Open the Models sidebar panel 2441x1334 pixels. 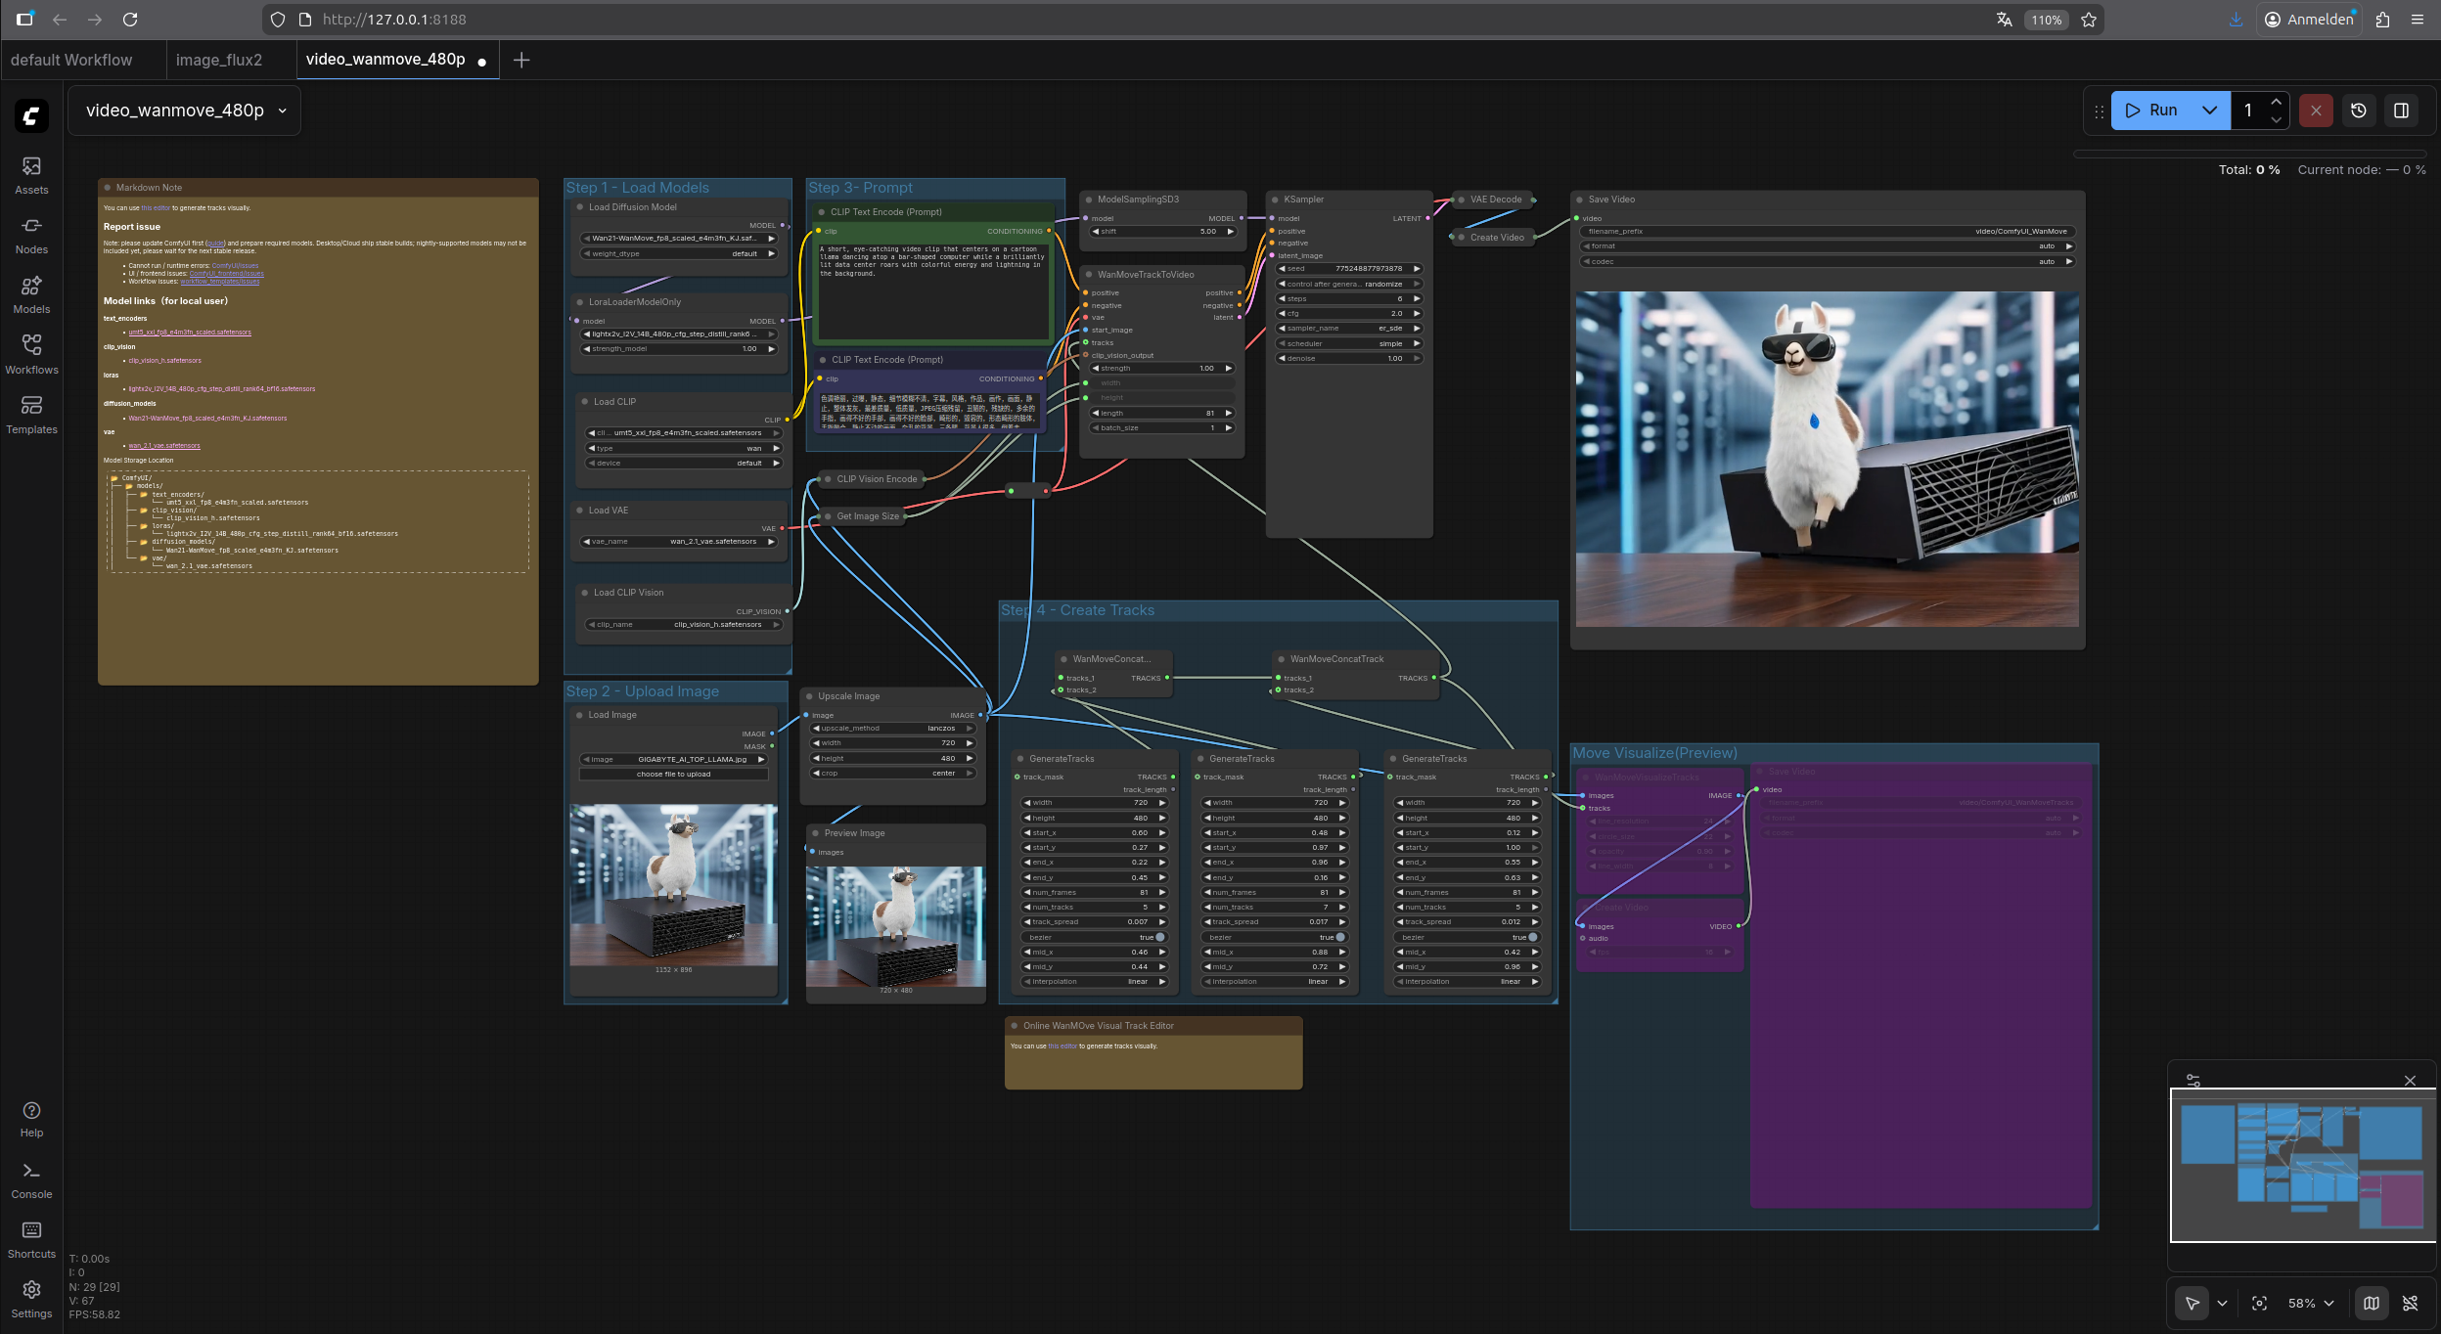coord(31,294)
